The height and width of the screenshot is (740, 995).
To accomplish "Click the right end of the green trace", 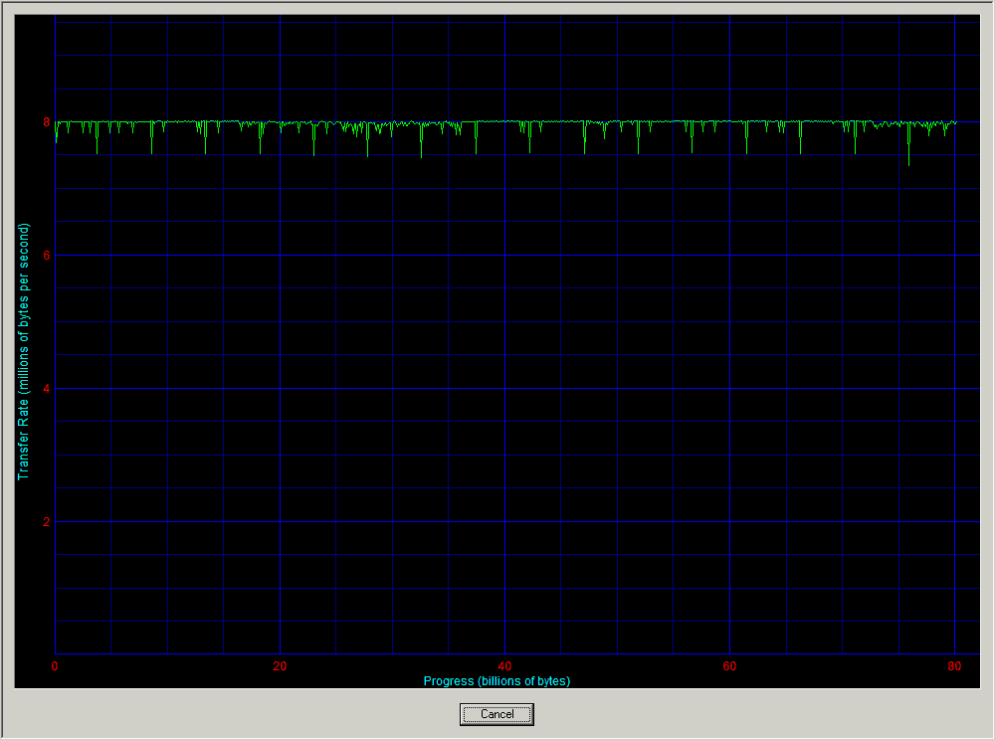I will point(955,122).
